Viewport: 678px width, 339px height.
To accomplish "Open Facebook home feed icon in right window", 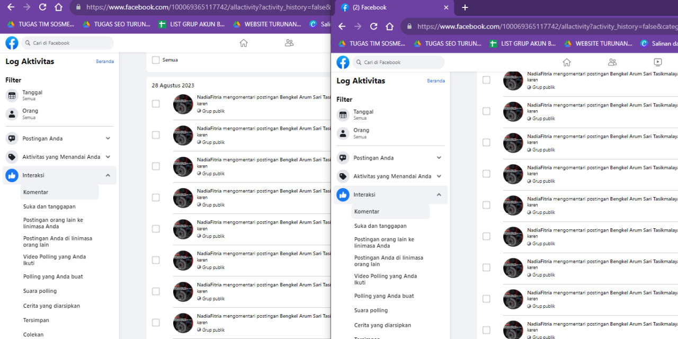I will 567,62.
